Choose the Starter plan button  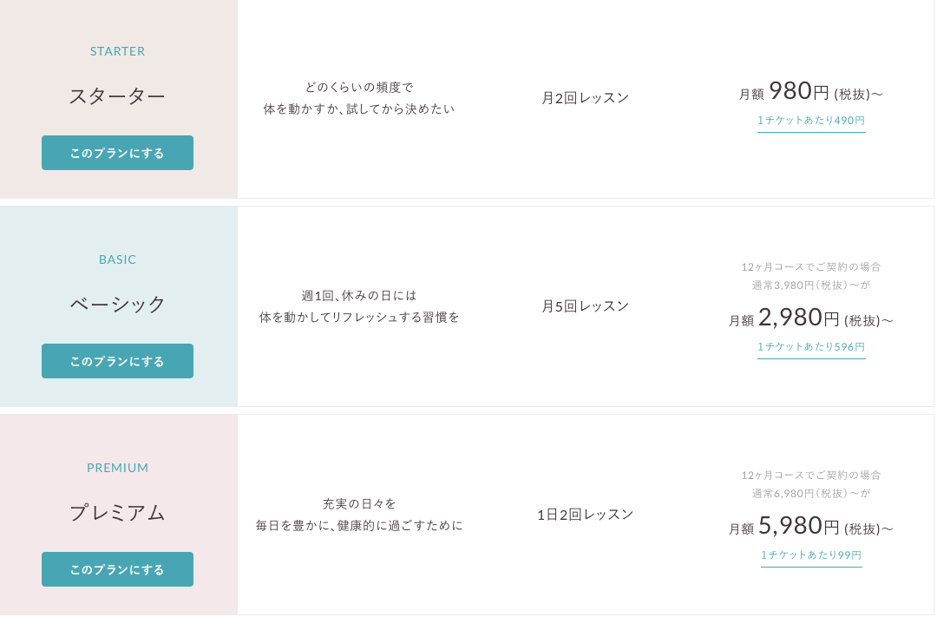(x=117, y=153)
